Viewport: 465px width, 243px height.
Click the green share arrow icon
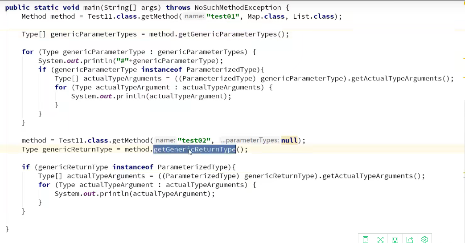[410, 239]
